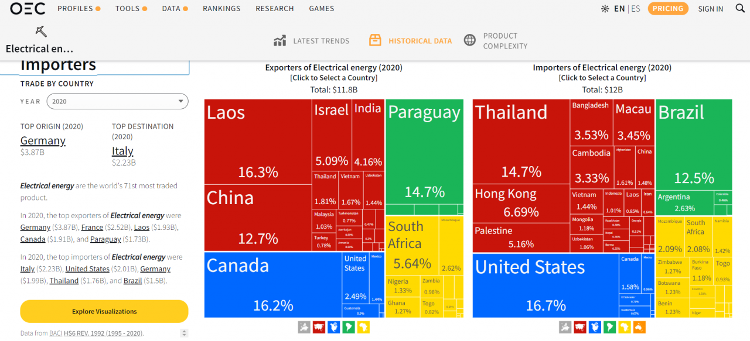Toggle the light/dark theme sun icon
The height and width of the screenshot is (341, 750).
pyautogui.click(x=605, y=9)
